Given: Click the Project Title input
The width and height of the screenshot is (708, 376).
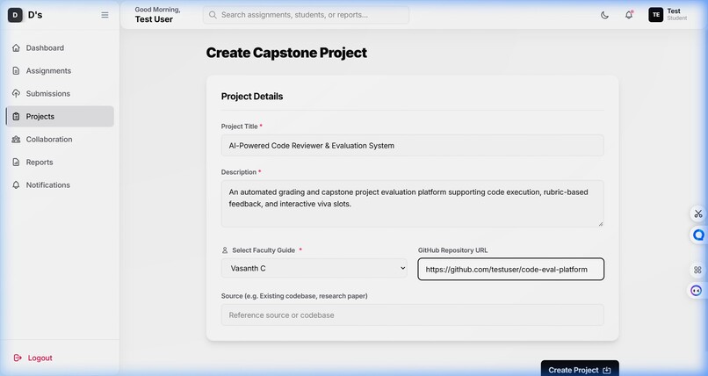Looking at the screenshot, I should click(x=412, y=145).
